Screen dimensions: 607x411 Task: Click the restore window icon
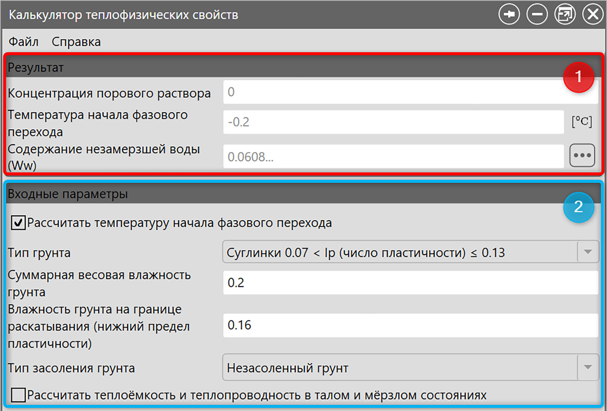coord(565,14)
